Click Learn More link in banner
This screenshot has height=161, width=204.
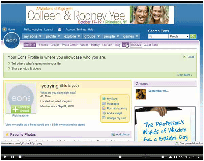pos(184,75)
